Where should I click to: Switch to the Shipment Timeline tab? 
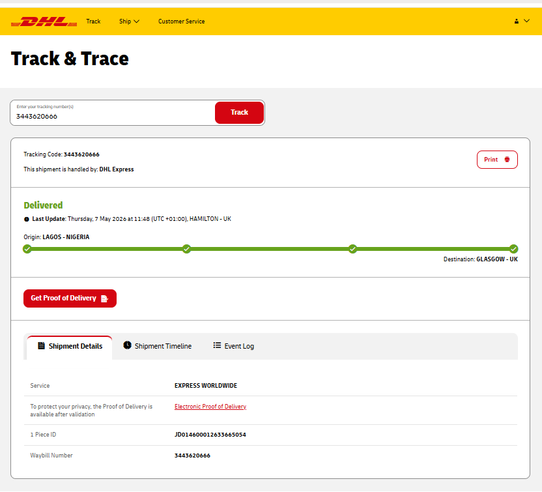(157, 346)
